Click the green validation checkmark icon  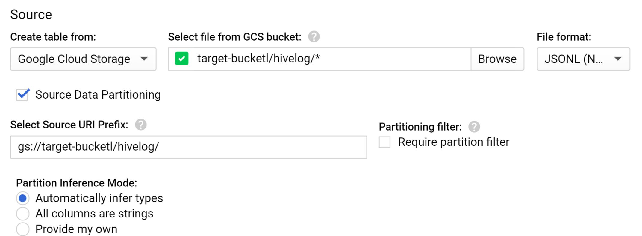[x=182, y=59]
